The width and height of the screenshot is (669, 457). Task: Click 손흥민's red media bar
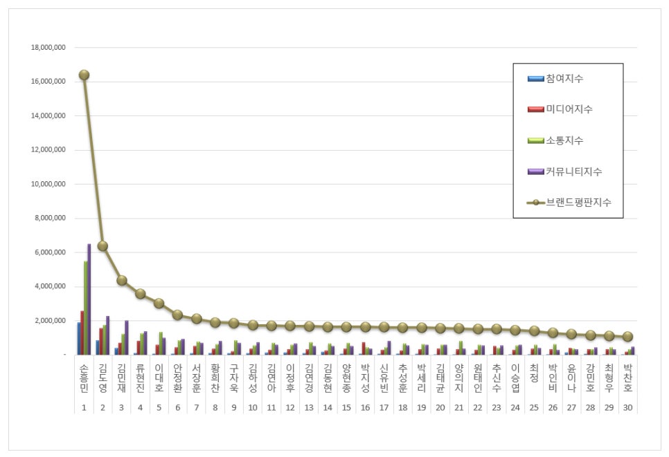(x=82, y=333)
